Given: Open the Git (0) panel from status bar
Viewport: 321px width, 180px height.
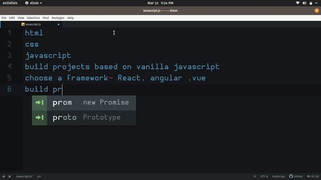Looking at the screenshot, I should coord(313,176).
